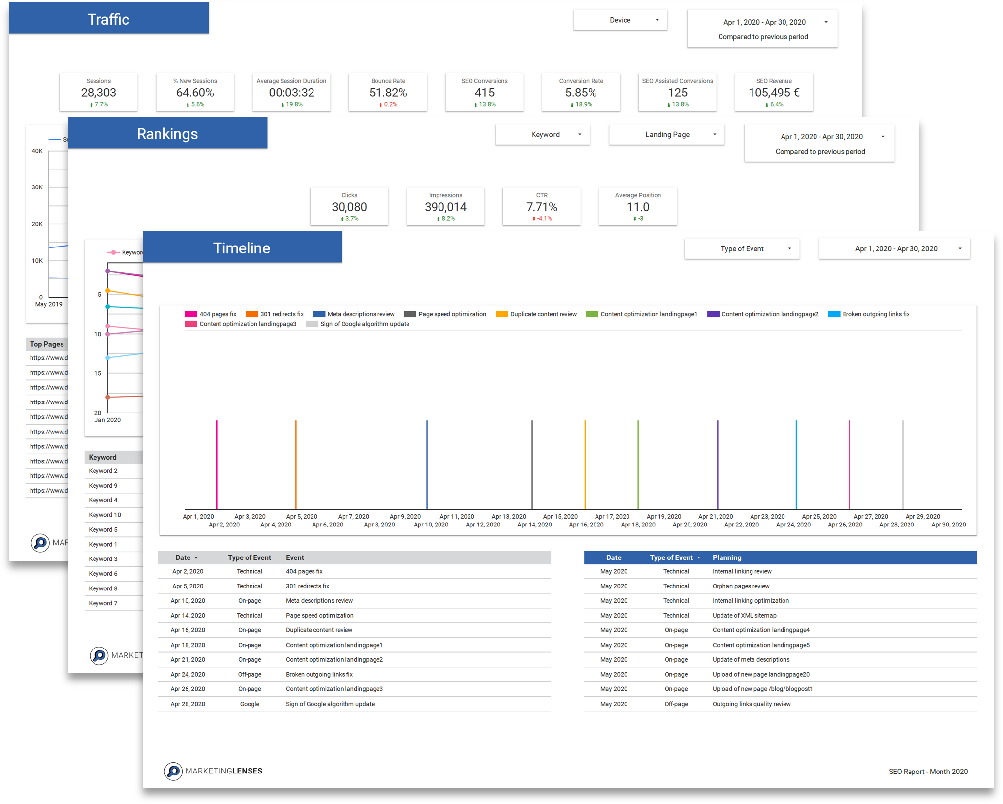Click the Sessions green up-arrow indicator
Viewport: 1003px width, 804px height.
click(x=92, y=105)
